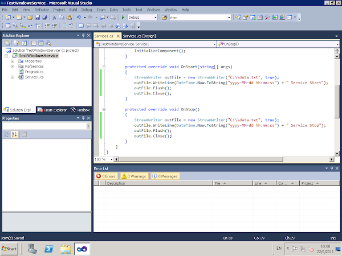Expand the Service1.cs tree node
The image size is (342, 256).
[13, 77]
